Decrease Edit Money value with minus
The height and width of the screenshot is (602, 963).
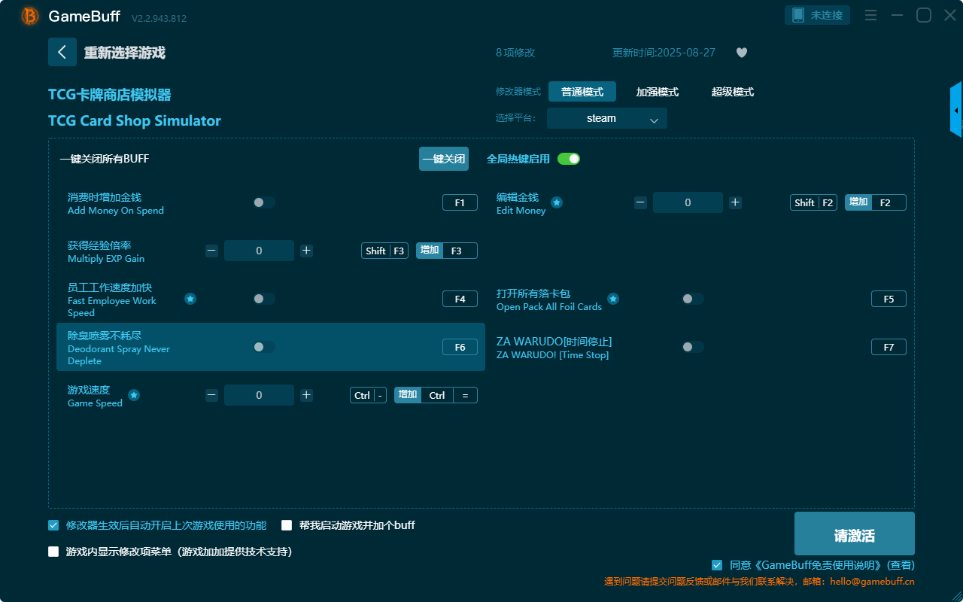pos(640,202)
